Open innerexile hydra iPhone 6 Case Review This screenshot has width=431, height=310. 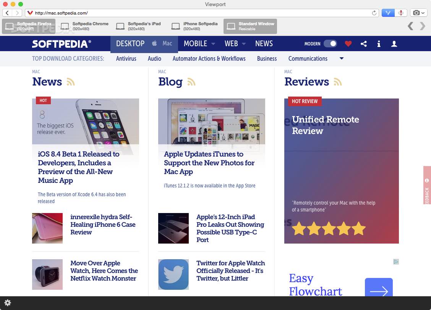coord(103,224)
